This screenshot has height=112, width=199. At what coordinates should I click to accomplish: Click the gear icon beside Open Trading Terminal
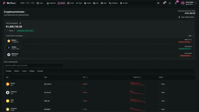coord(179,17)
